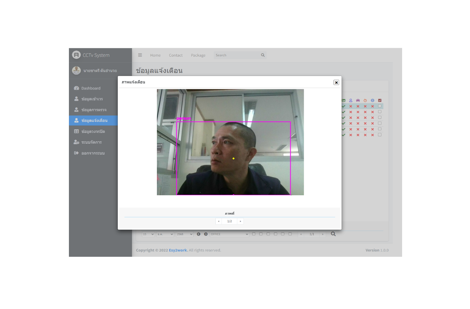Click the fire column header icon
The width and height of the screenshot is (470, 309).
[365, 100]
